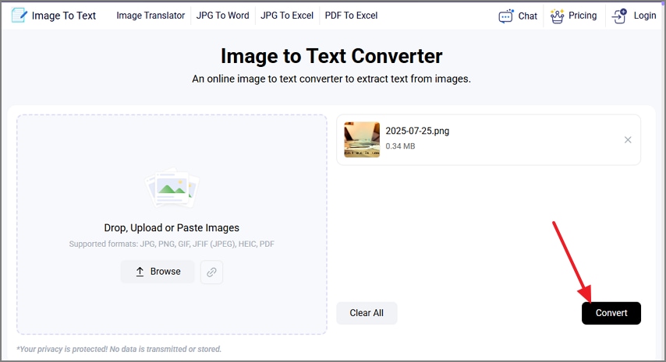The height and width of the screenshot is (362, 666).
Task: Click the Login arrow icon
Action: tap(619, 16)
